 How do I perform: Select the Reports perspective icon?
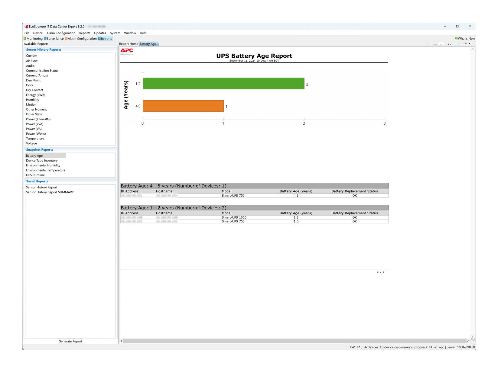(x=99, y=39)
